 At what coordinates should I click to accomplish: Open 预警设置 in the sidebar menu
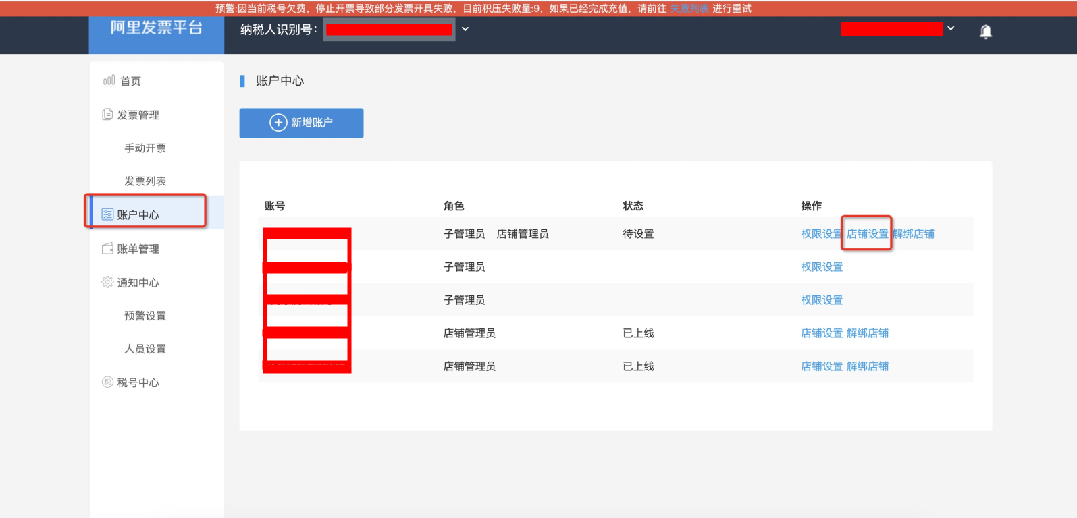[145, 316]
